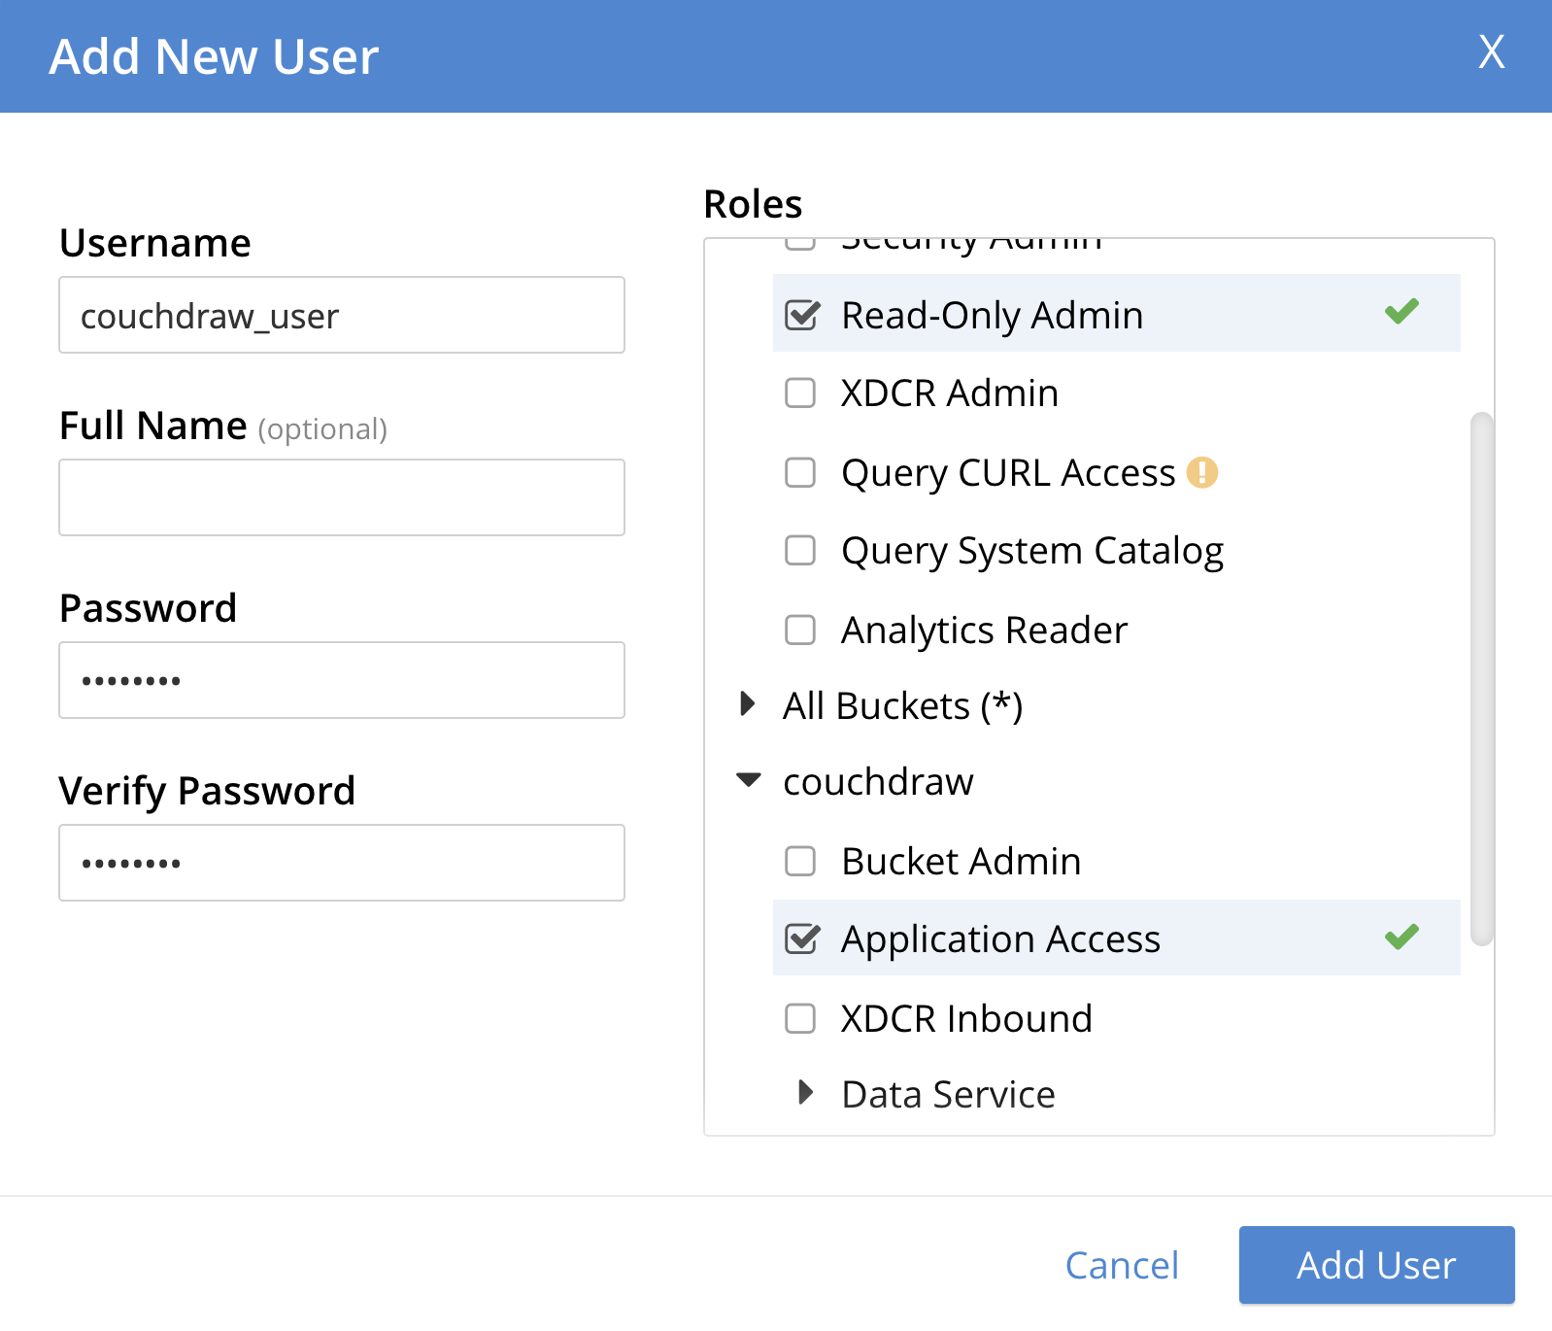
Task: Click into the Full Name field
Action: 342,497
